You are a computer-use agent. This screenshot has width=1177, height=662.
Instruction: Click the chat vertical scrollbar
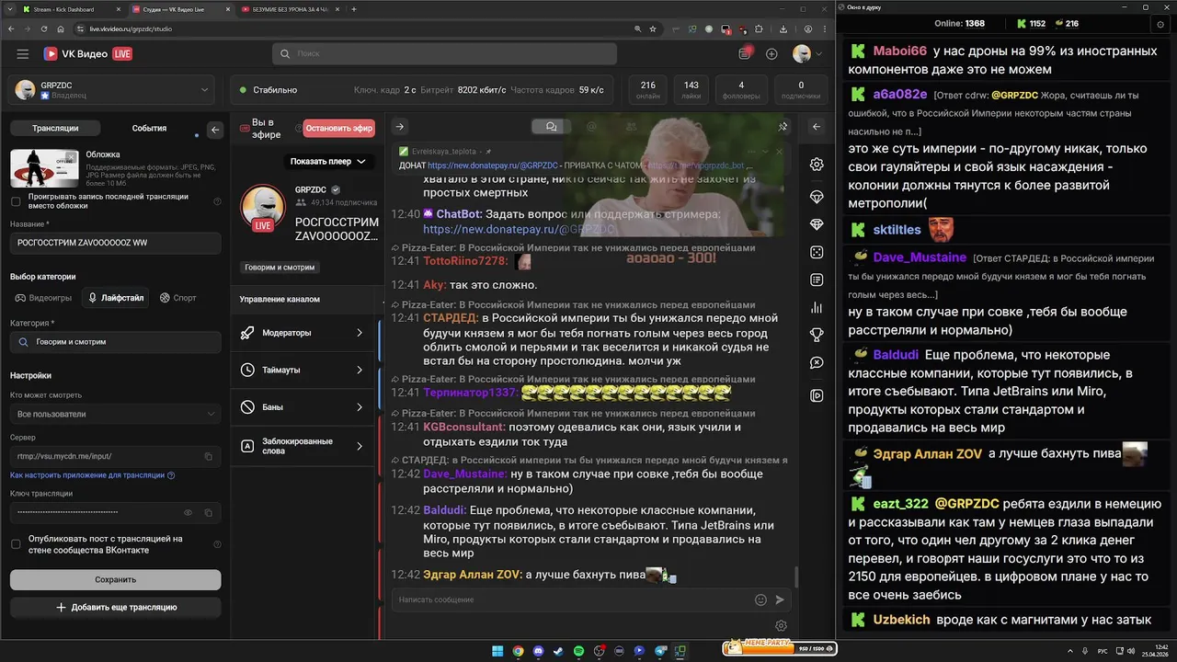tap(796, 576)
